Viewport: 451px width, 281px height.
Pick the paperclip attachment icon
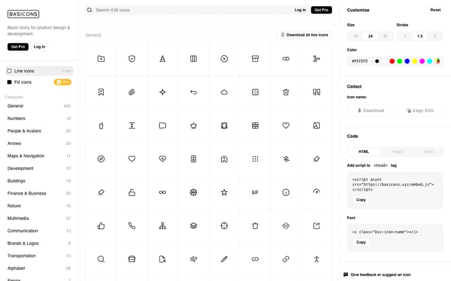[x=132, y=92]
